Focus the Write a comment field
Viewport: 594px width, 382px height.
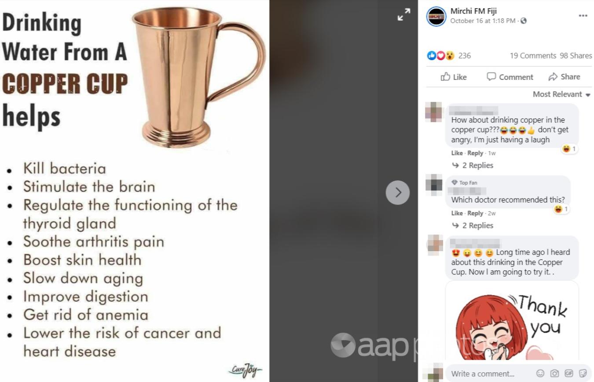489,374
